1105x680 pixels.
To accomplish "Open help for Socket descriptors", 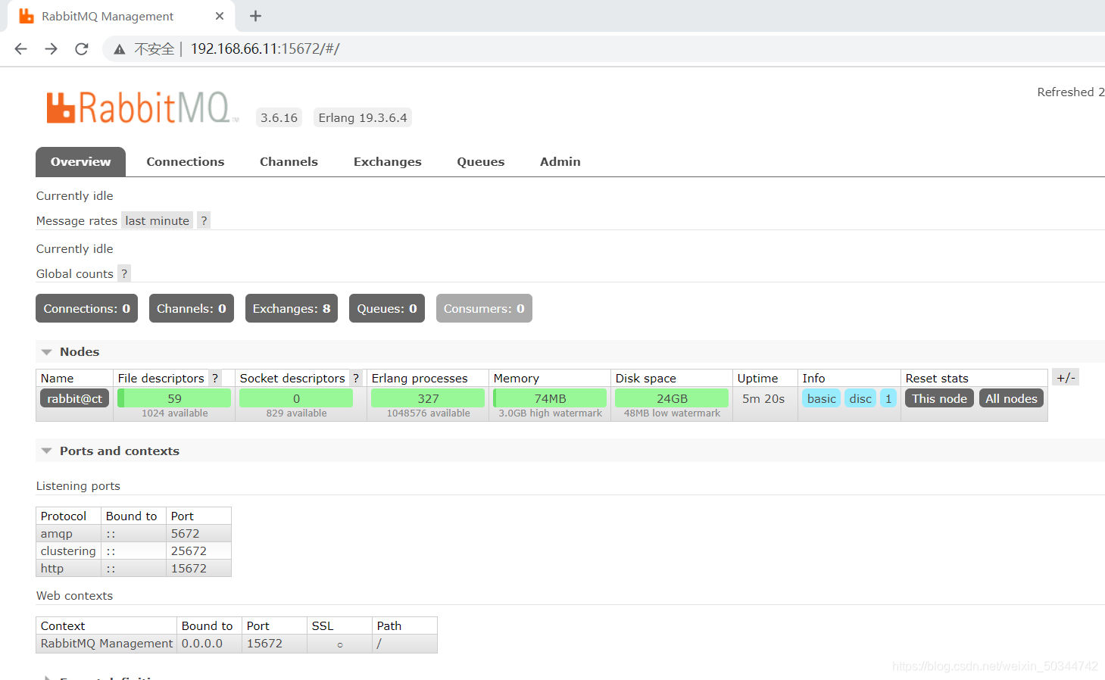I will pos(356,378).
